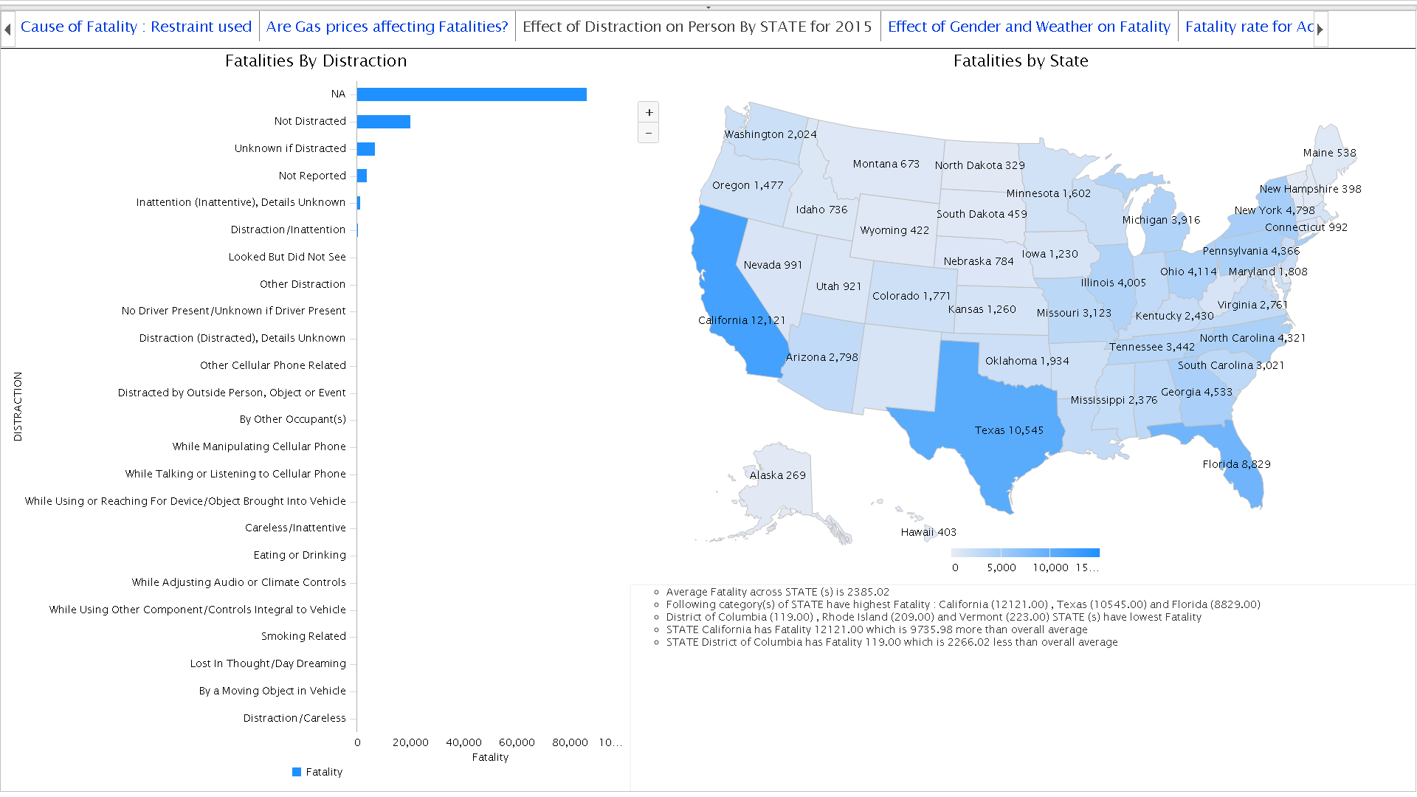Image resolution: width=1417 pixels, height=797 pixels.
Task: Click the zoom out icon on map
Action: (x=648, y=134)
